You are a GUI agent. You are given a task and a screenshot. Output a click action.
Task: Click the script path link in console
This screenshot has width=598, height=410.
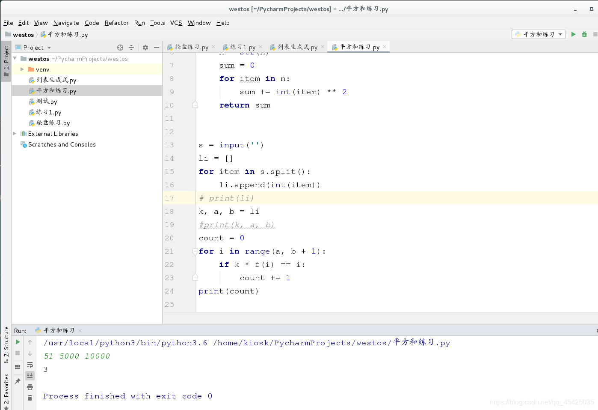pyautogui.click(x=332, y=343)
